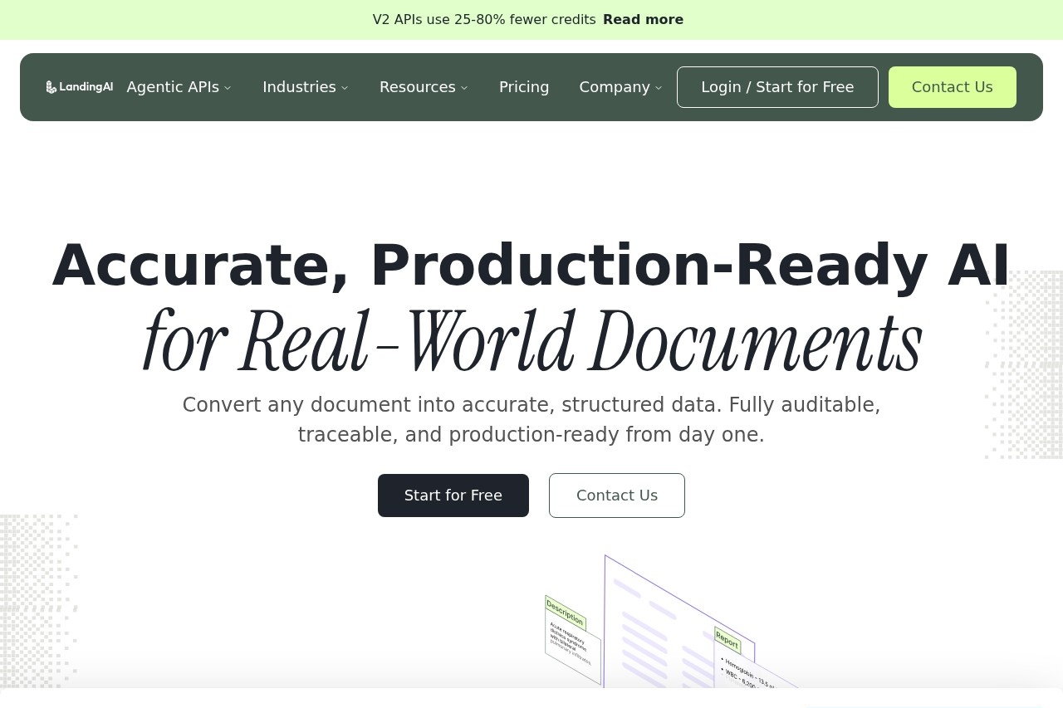Expand the Industries dropdown chevron
1063x708 pixels.
(345, 88)
